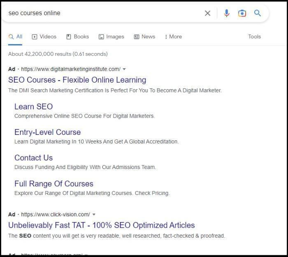288x257 pixels.
Task: Click 'Explore Our Range Of Digital Marketing Courses' text
Action: 92,193
